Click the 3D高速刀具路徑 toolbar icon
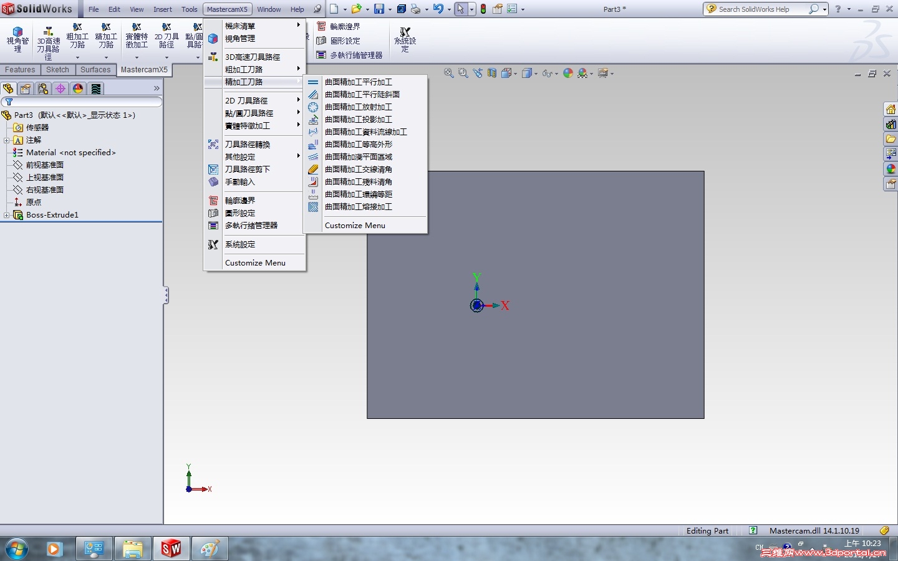Viewport: 898px width, 561px height. [48, 42]
